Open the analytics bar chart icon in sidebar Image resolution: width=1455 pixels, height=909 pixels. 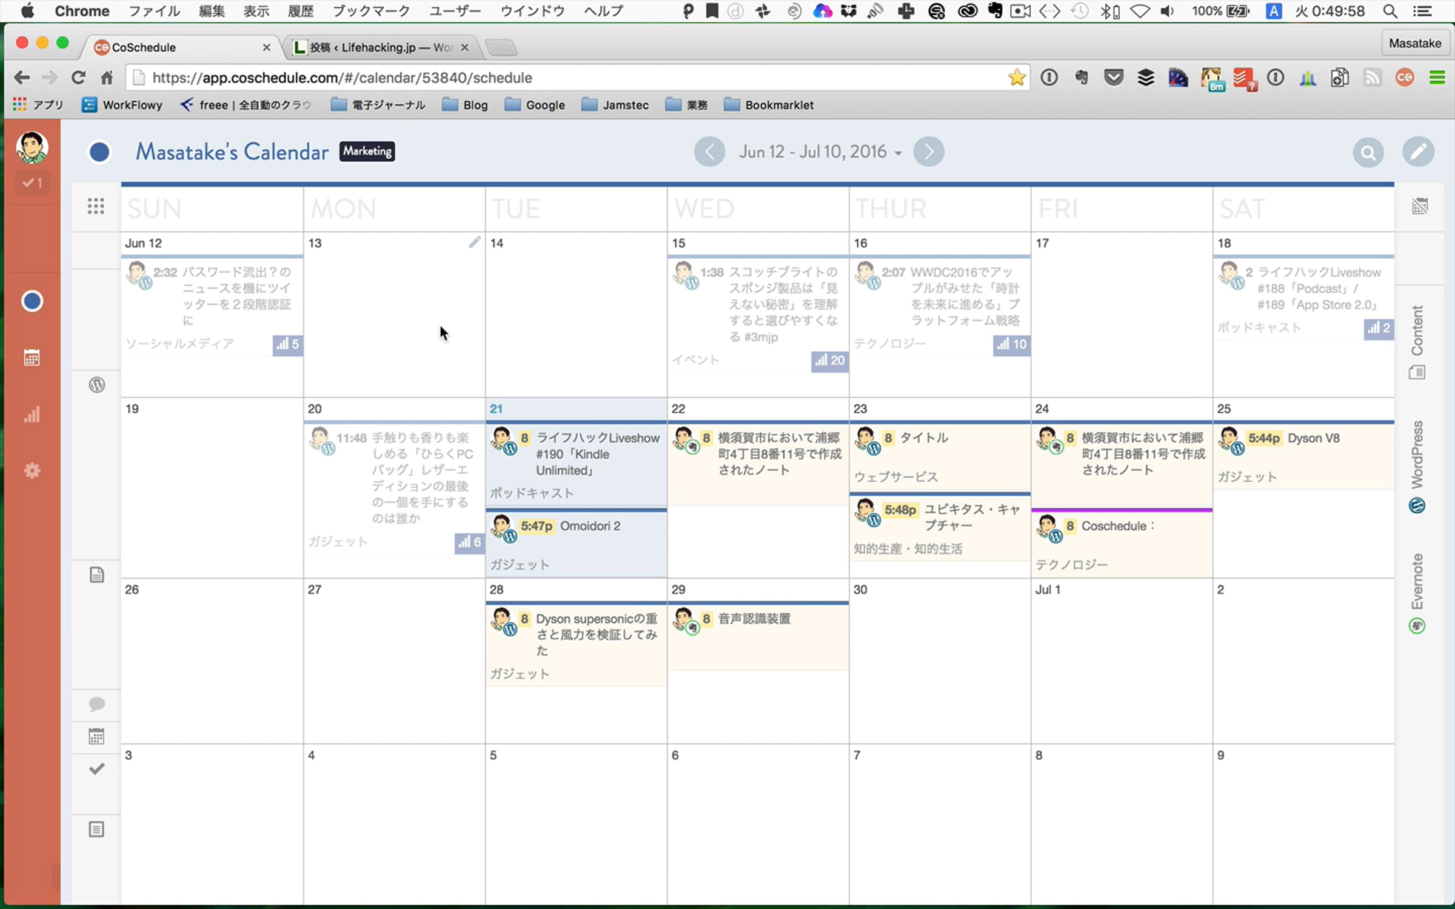pyautogui.click(x=32, y=415)
